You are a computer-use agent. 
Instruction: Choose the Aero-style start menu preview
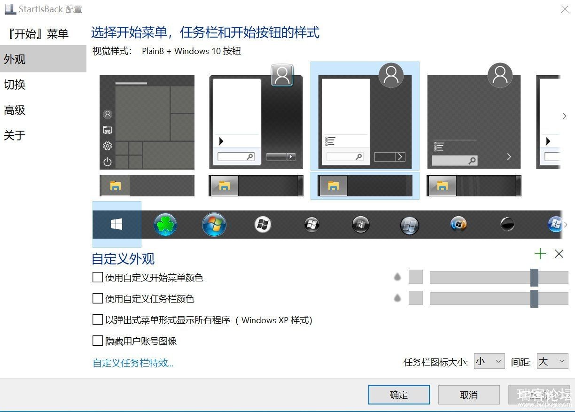pyautogui.click(x=256, y=117)
